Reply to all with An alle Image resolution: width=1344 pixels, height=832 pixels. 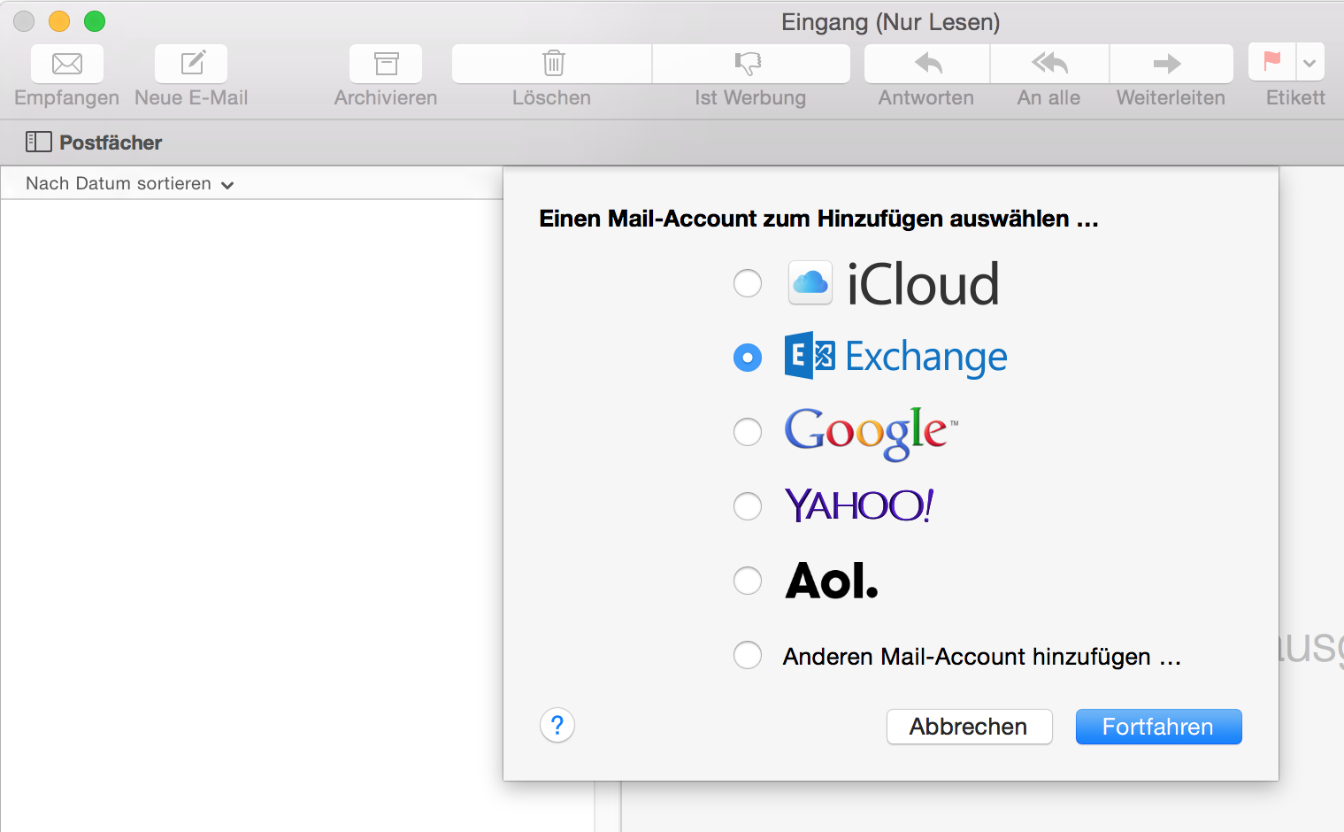click(1048, 64)
